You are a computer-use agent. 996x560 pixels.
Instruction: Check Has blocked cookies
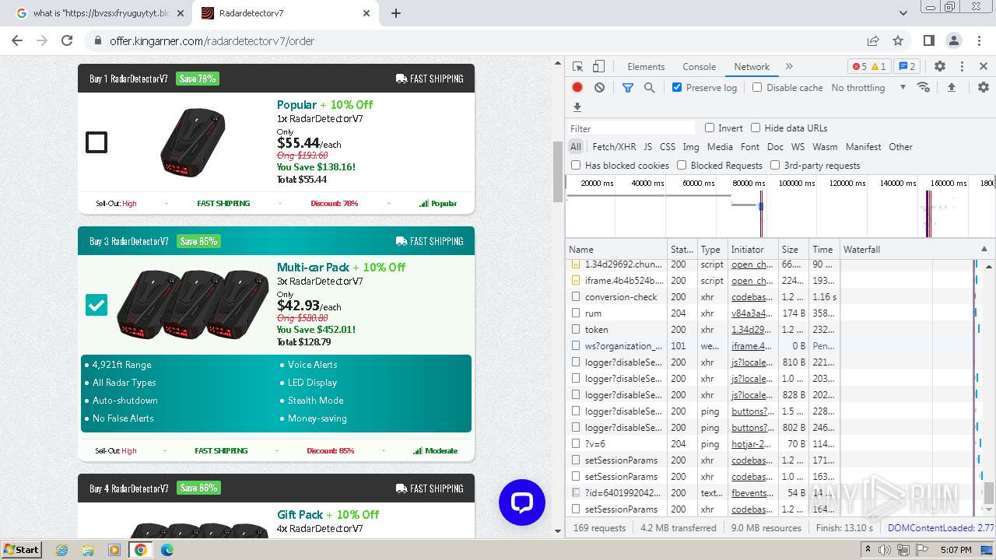point(576,165)
